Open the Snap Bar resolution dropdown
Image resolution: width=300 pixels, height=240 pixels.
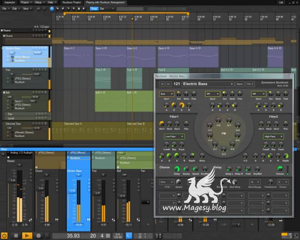(107, 9)
